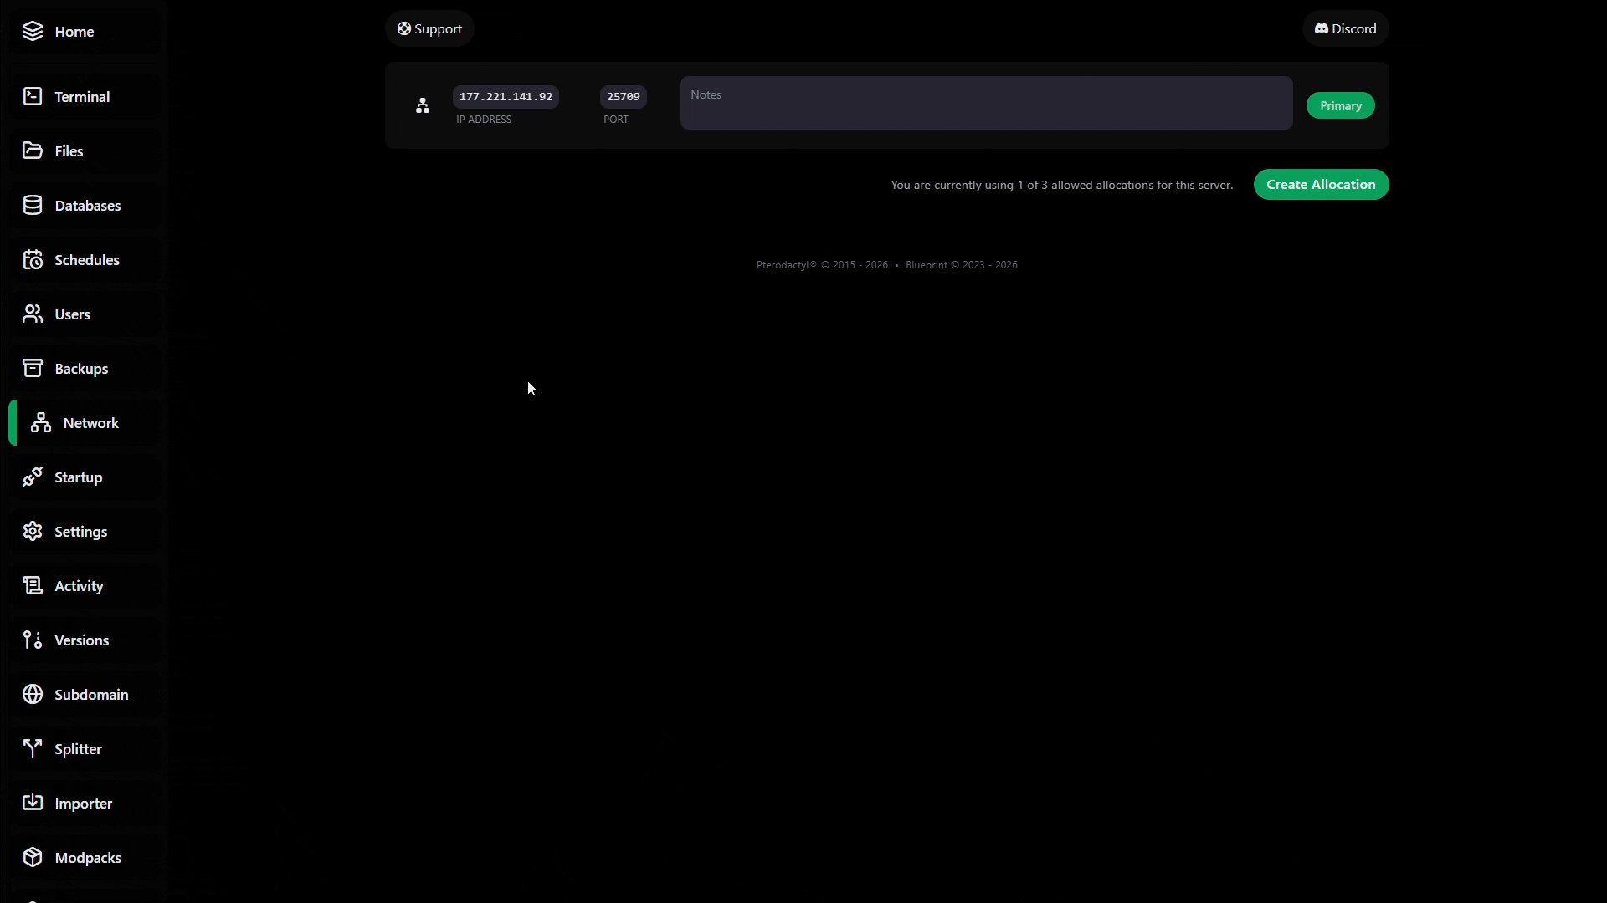The height and width of the screenshot is (903, 1607).
Task: Click the Splitter split-arrows icon
Action: pos(33,749)
